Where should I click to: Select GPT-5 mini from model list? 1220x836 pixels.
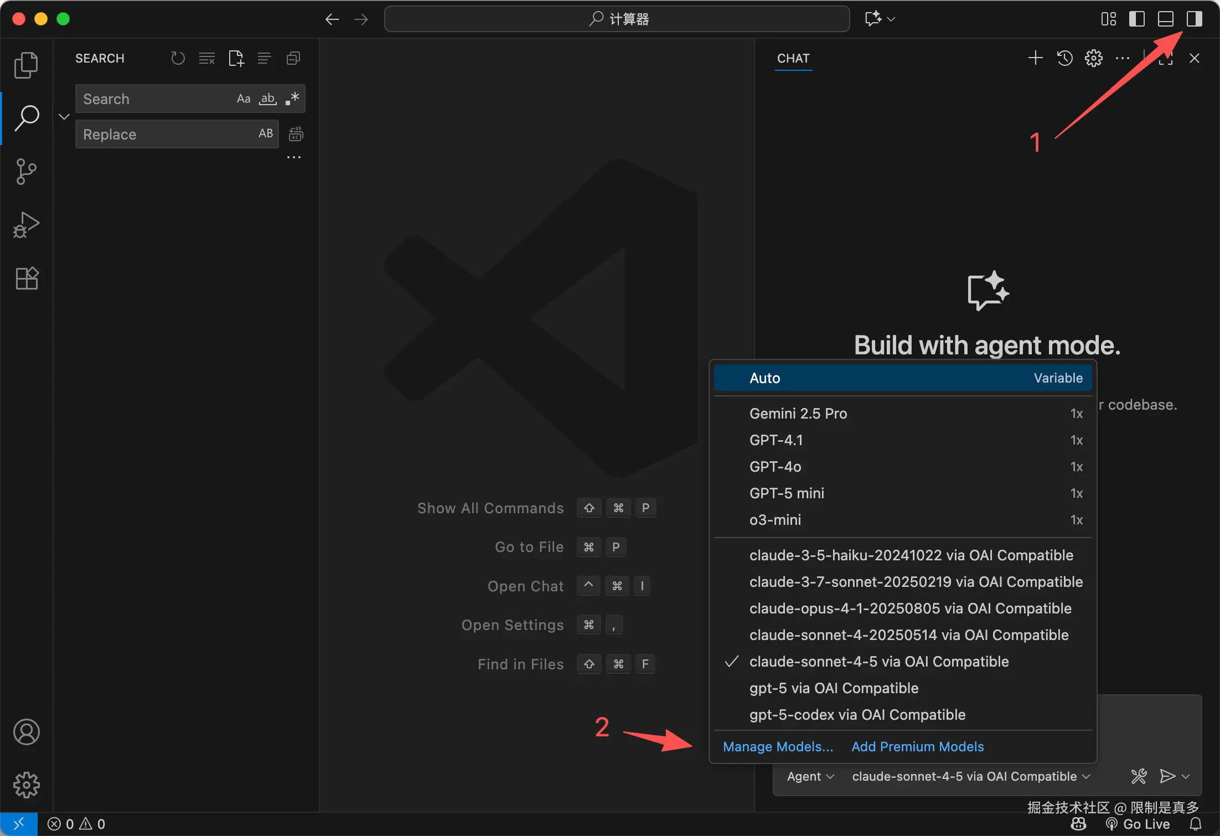click(x=787, y=493)
